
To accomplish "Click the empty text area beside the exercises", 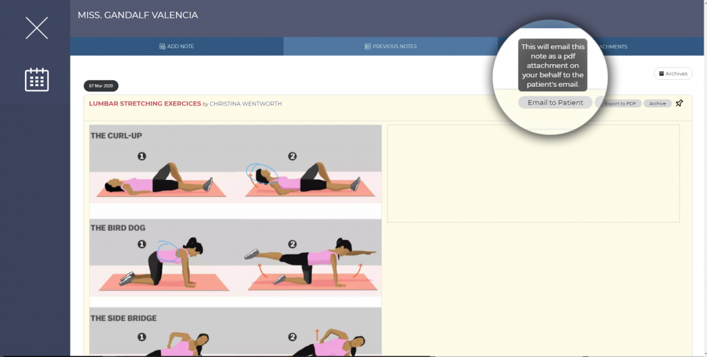I will [x=534, y=173].
